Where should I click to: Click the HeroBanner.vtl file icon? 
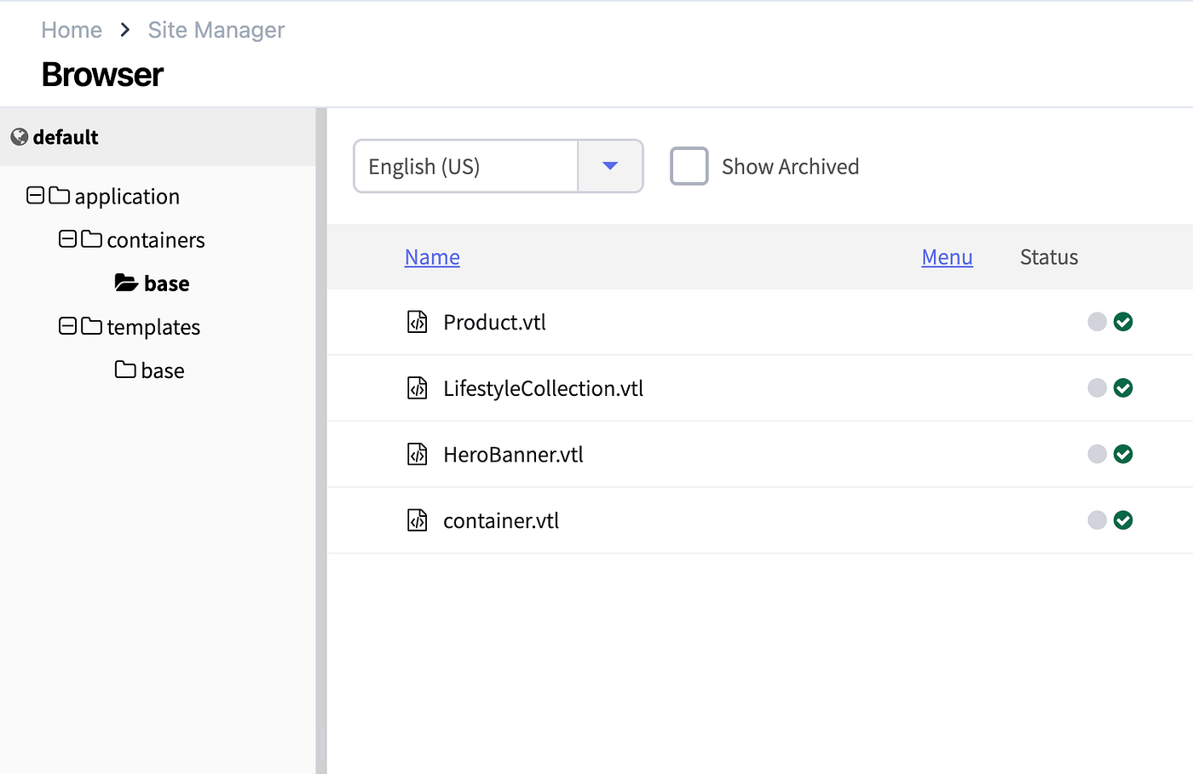pos(417,455)
